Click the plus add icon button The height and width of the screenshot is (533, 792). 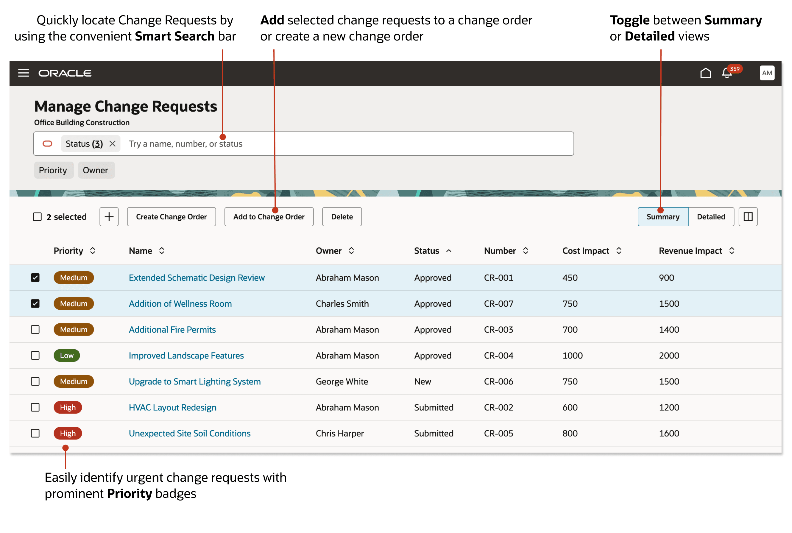coord(109,217)
